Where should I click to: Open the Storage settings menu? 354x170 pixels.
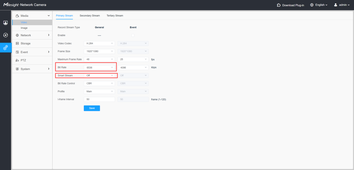tap(32, 44)
